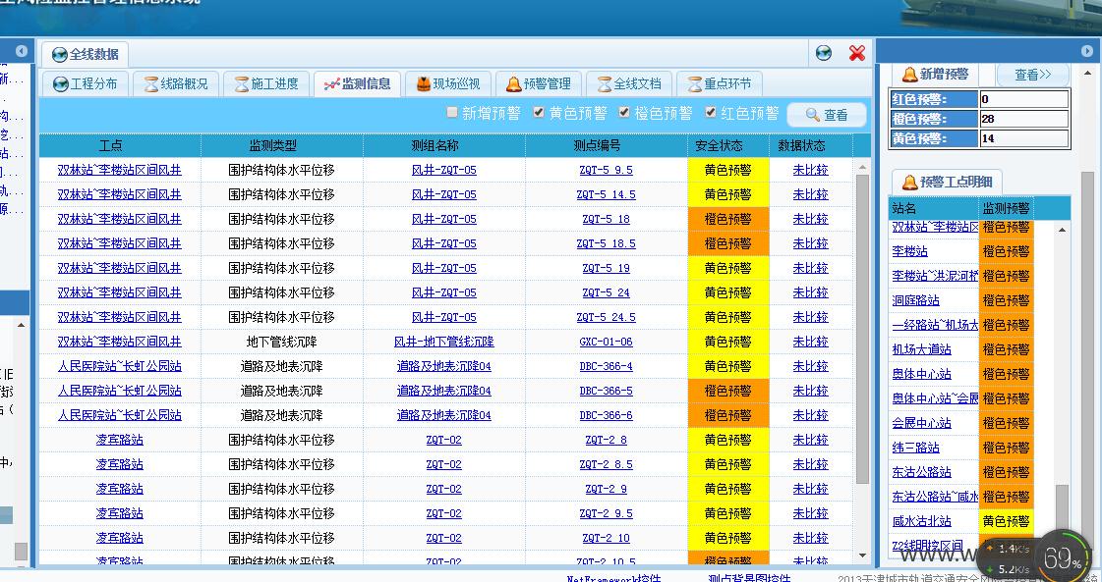
Task: Click the 测点背景图控件 link at bottom
Action: point(749,578)
